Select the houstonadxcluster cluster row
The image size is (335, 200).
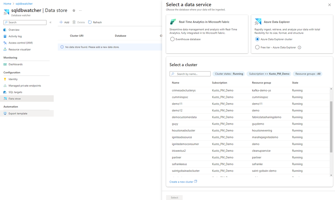(249, 130)
